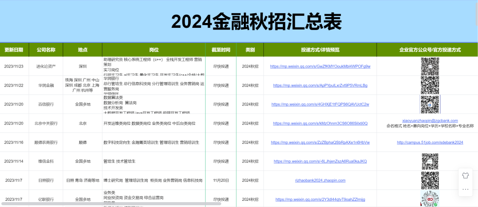Select 博士研究岗 position cell of 日照银行
This screenshot has height=207, width=478.
tap(154, 180)
